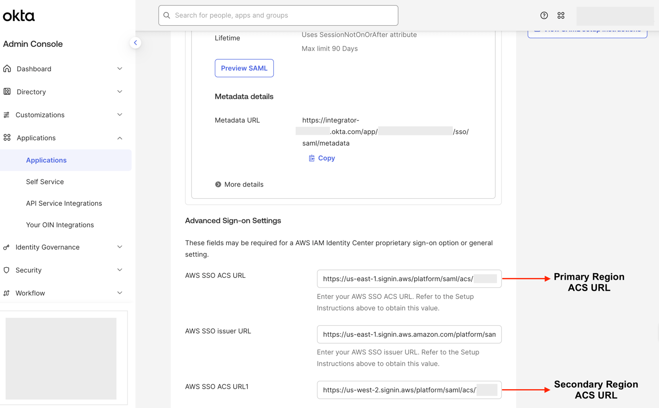This screenshot has width=659, height=408.
Task: Focus the search people, apps, groups field
Action: pos(278,16)
